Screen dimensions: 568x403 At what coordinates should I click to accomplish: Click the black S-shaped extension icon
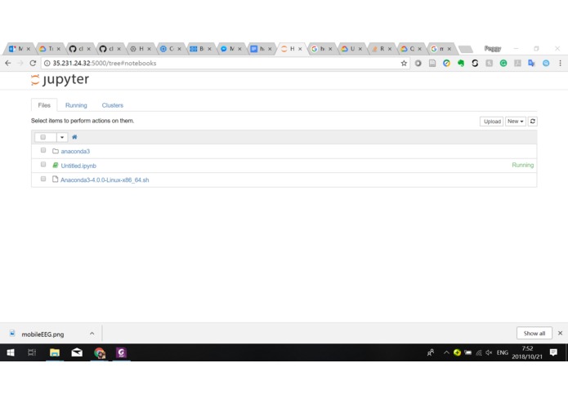click(x=475, y=64)
